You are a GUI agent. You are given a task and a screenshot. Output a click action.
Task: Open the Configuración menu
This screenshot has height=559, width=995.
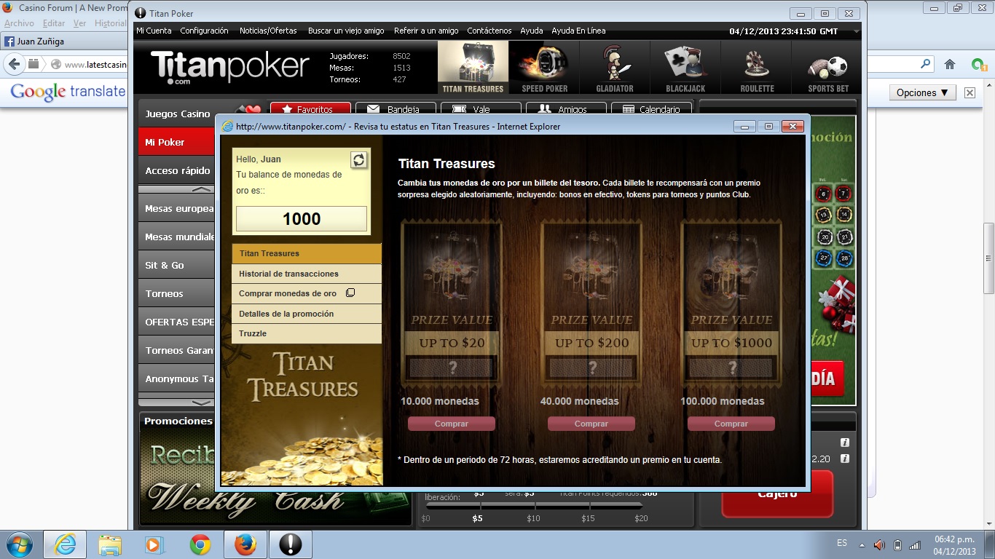pyautogui.click(x=205, y=31)
